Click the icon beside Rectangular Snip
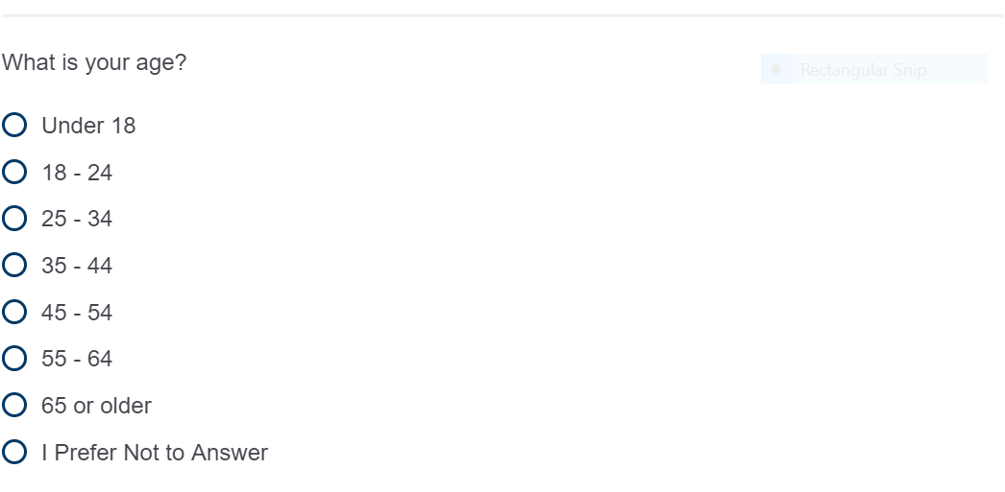This screenshot has width=1005, height=492. pyautogui.click(x=778, y=69)
